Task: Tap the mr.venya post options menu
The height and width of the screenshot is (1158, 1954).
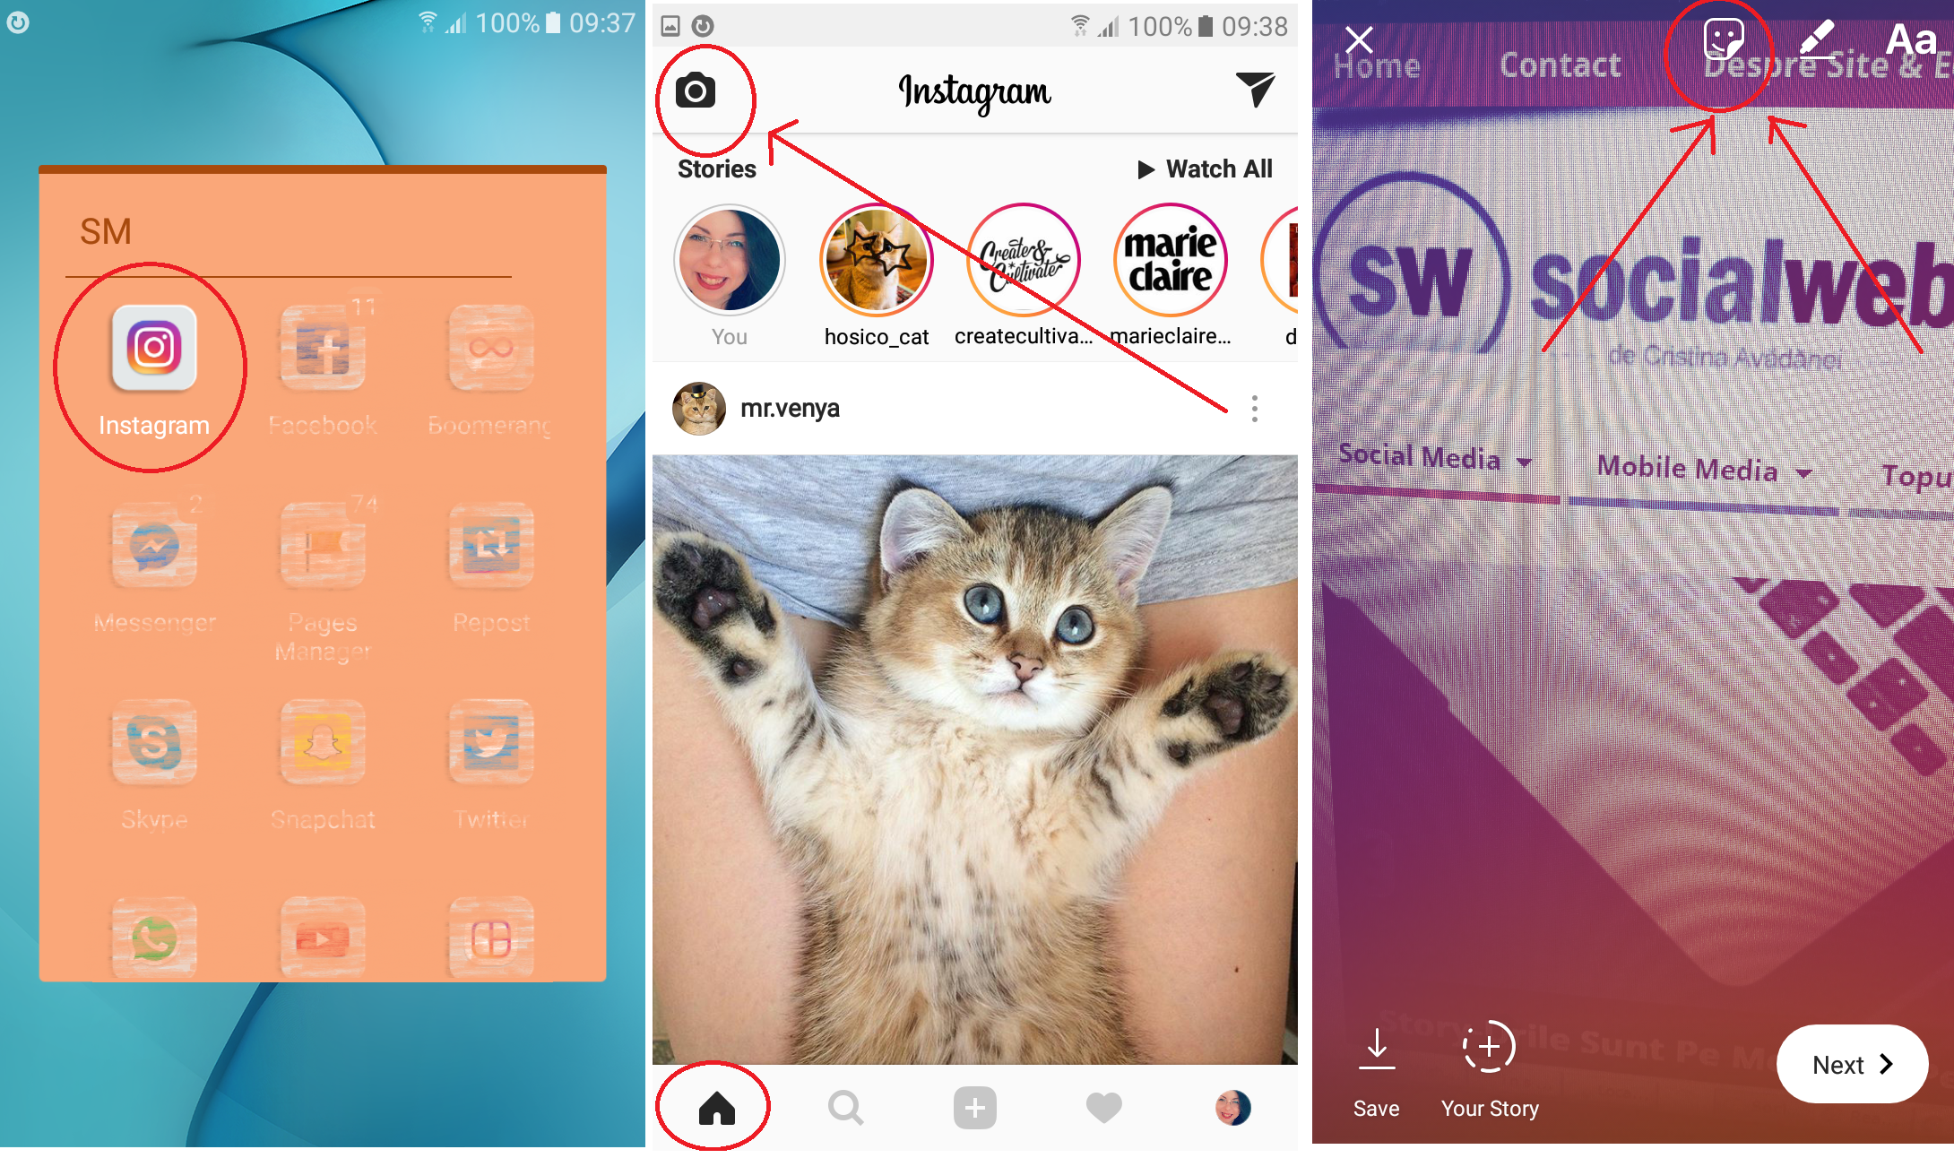Action: tap(1256, 407)
